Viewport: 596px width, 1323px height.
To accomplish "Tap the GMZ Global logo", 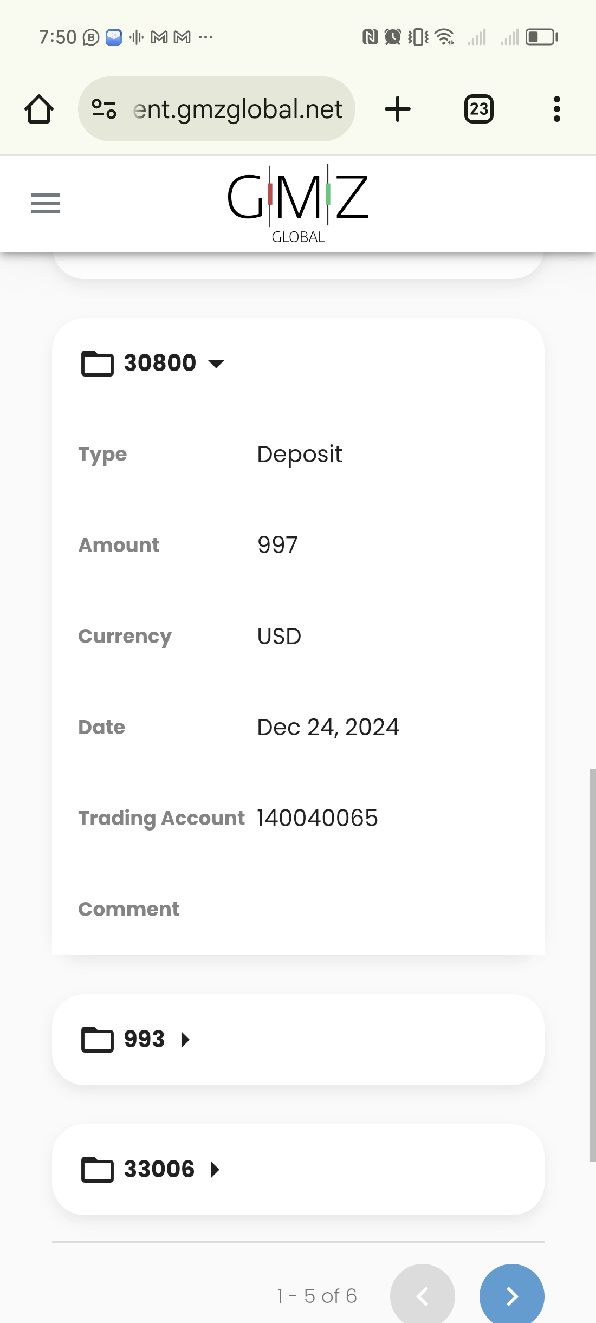I will (298, 204).
